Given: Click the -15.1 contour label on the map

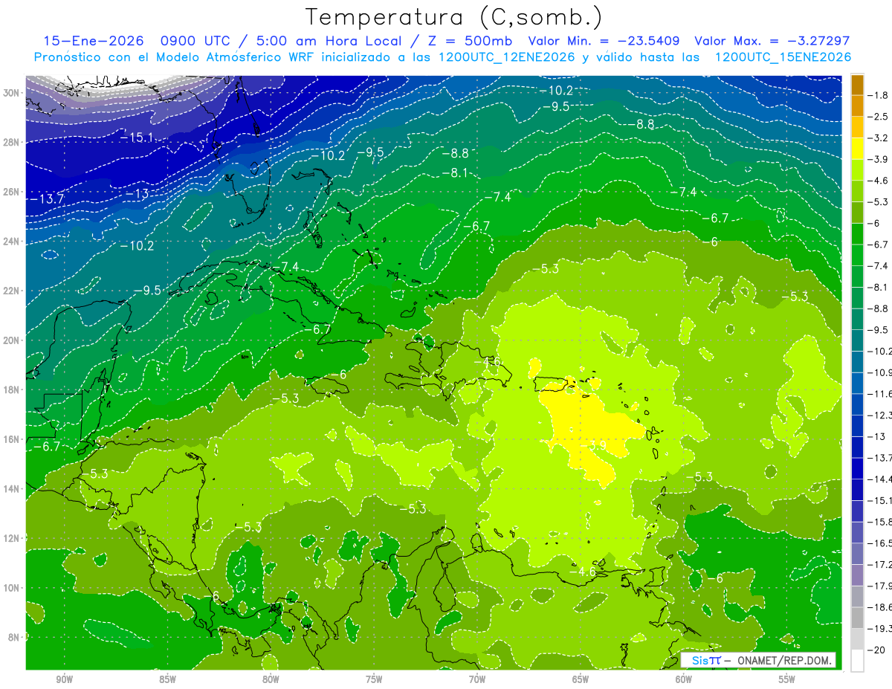Looking at the screenshot, I should [136, 138].
